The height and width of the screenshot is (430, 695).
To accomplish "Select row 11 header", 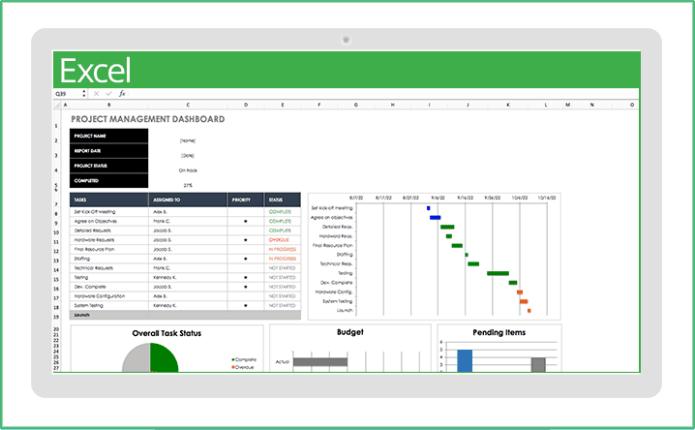I will pyautogui.click(x=58, y=240).
